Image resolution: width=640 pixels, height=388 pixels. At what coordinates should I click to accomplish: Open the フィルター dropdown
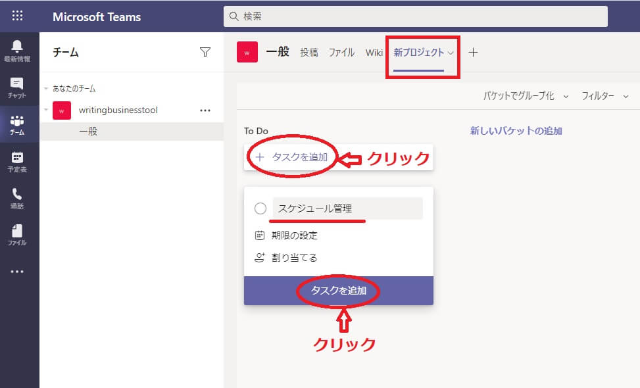tap(604, 96)
